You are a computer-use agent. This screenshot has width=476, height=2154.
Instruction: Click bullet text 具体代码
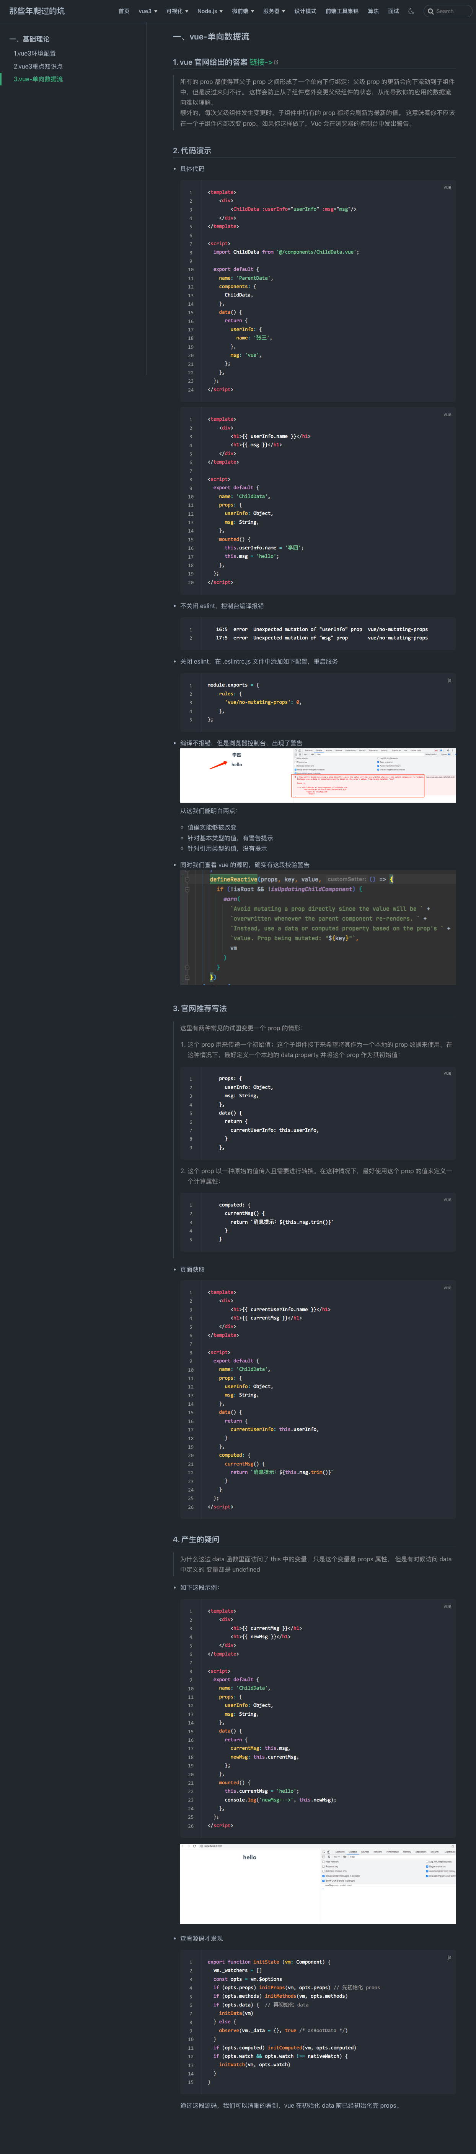[192, 169]
